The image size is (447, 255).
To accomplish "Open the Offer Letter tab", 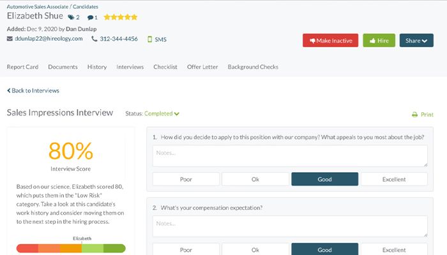I will click(x=202, y=67).
